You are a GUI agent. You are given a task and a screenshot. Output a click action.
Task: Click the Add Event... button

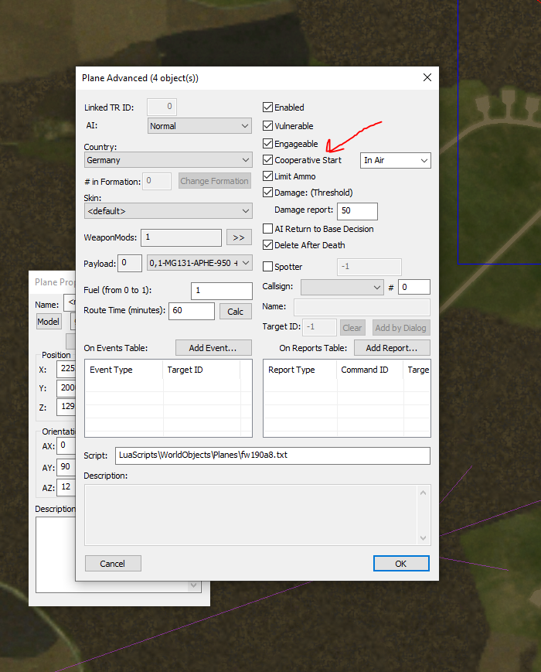click(x=213, y=348)
